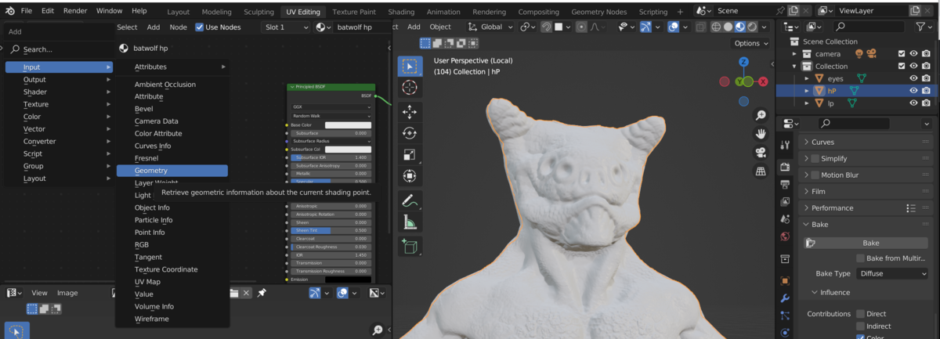Select the Measure tool
This screenshot has height=339, width=940.
pyautogui.click(x=410, y=222)
